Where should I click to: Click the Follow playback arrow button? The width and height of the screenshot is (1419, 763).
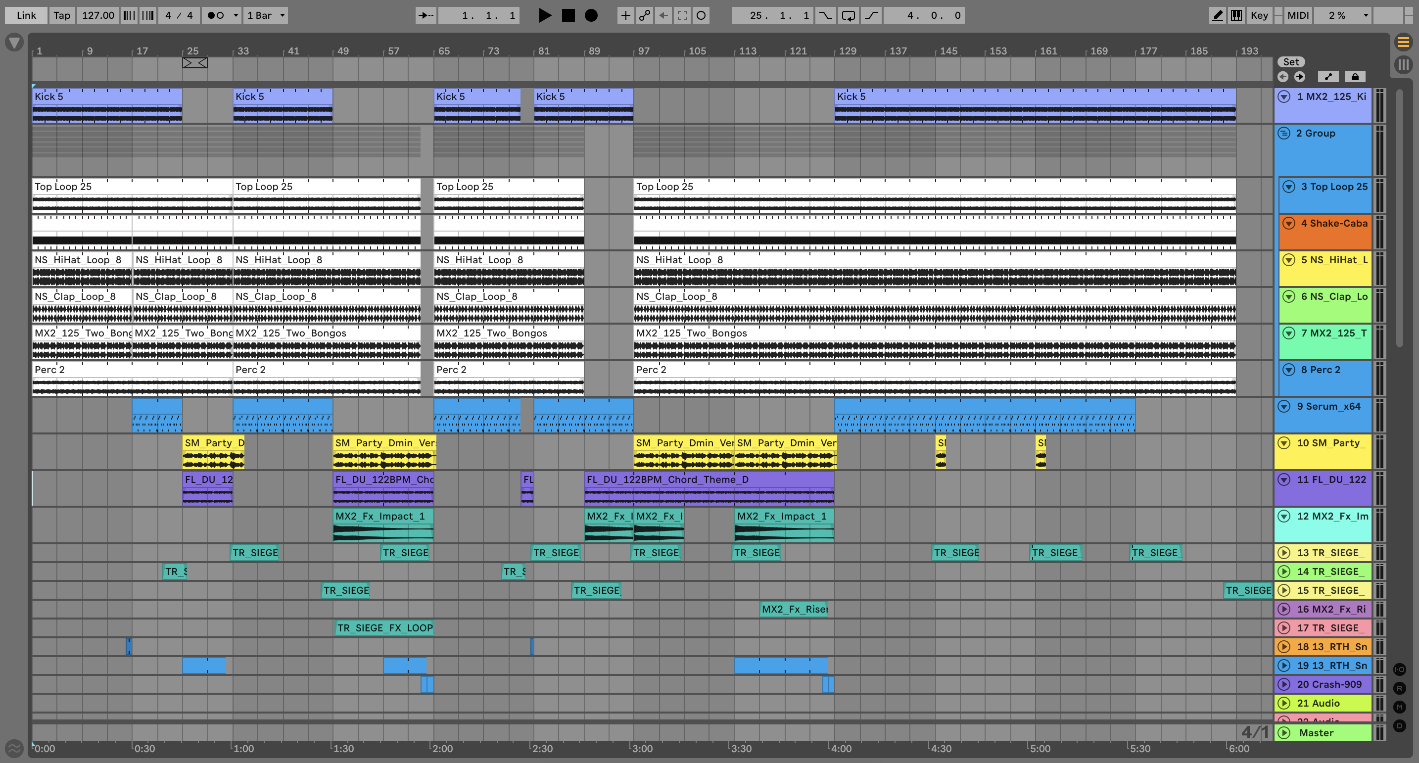(x=426, y=15)
